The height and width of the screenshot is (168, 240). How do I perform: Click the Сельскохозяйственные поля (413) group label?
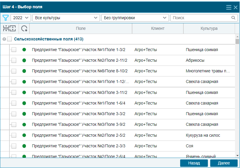[49, 39]
